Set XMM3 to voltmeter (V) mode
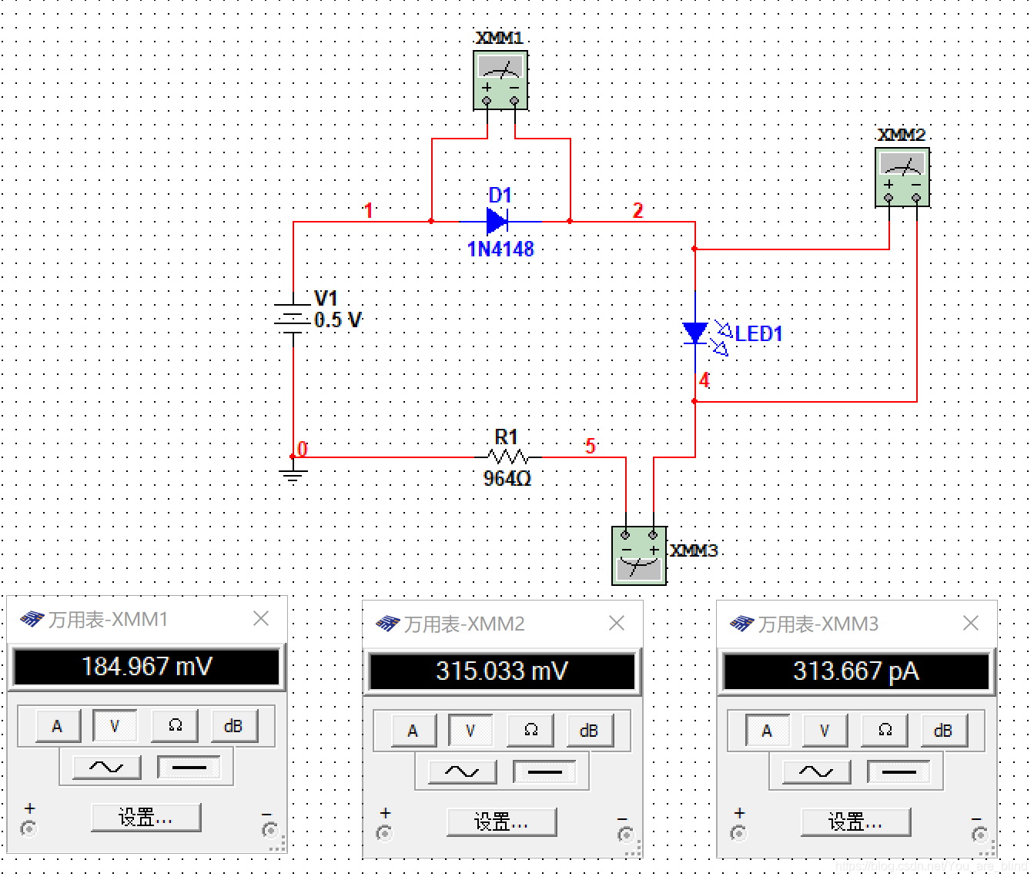 pyautogui.click(x=825, y=731)
